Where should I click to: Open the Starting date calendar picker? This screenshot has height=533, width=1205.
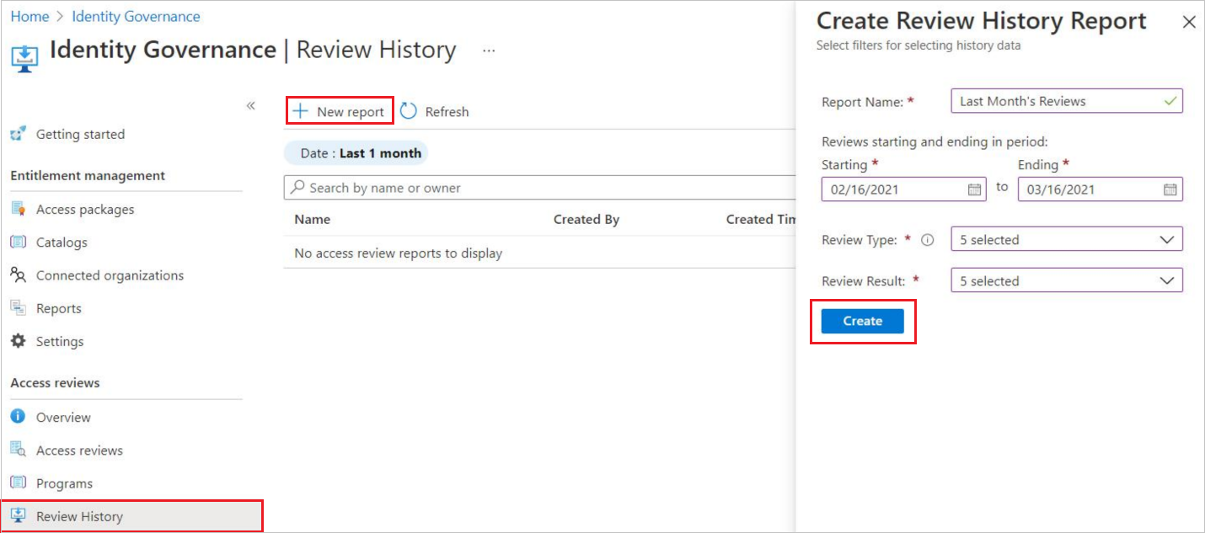click(x=975, y=189)
